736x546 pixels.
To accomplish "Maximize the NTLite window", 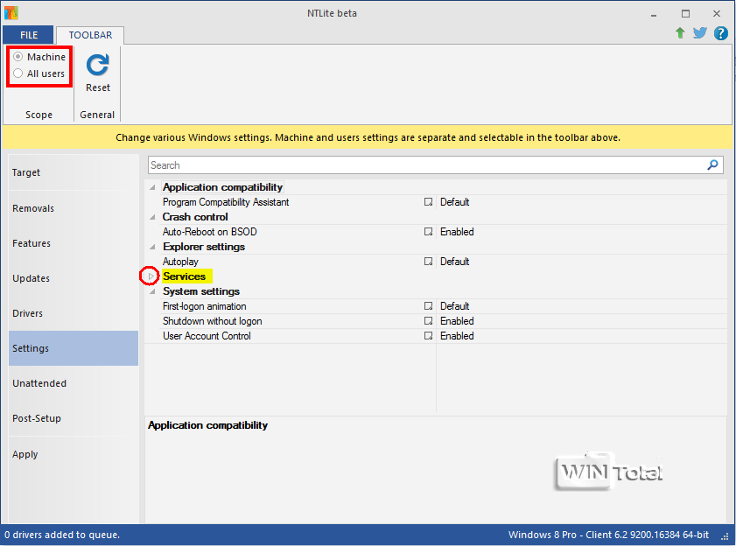I will coord(685,14).
